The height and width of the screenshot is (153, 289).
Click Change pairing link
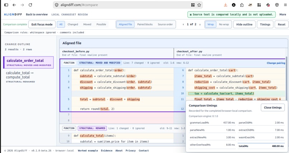point(276,63)
